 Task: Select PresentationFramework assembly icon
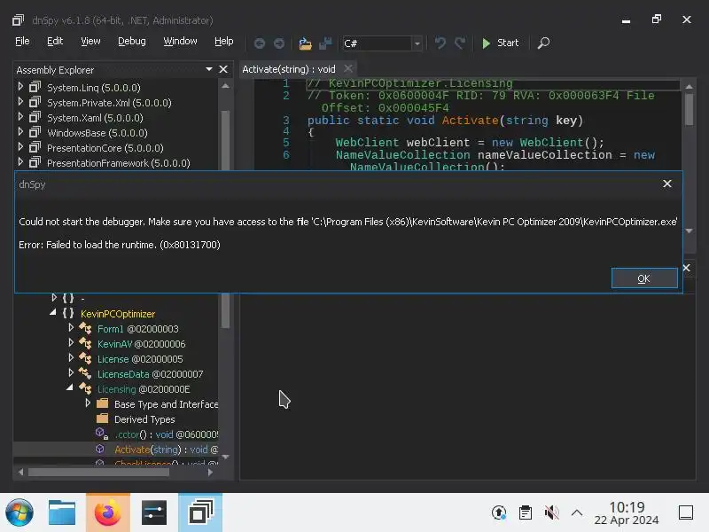pos(35,162)
